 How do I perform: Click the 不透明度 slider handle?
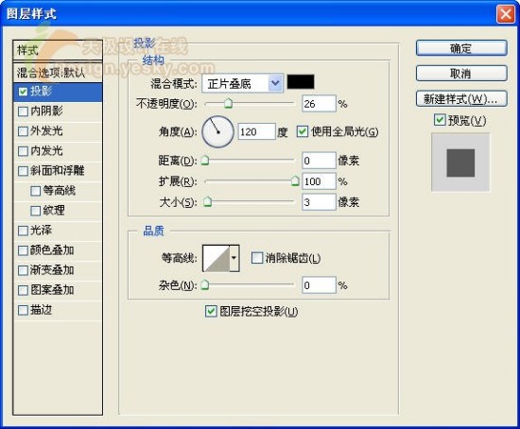coord(228,103)
